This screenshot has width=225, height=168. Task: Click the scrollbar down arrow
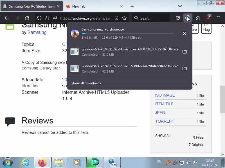click(222, 155)
